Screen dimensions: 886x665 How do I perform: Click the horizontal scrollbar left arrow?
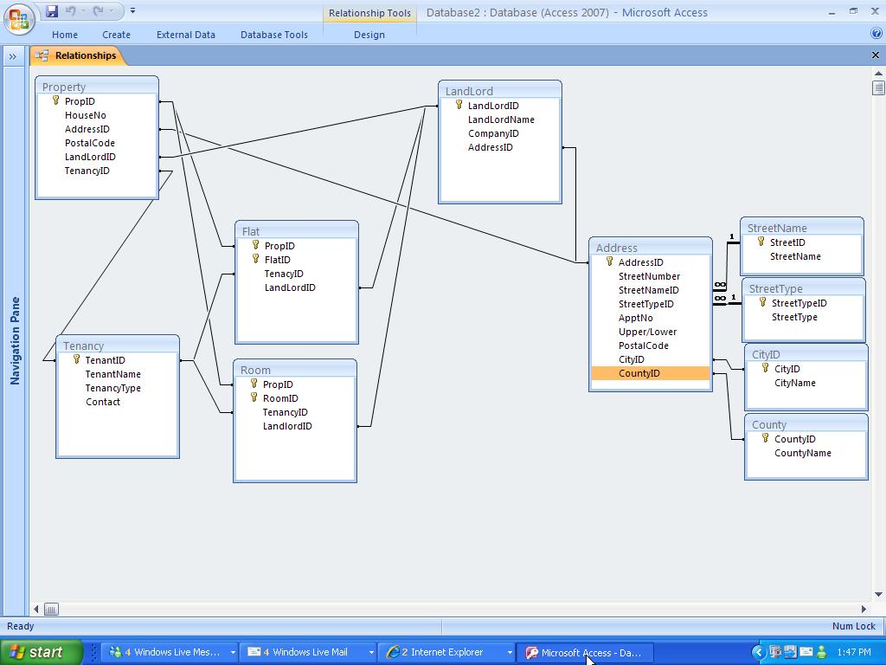[x=36, y=609]
